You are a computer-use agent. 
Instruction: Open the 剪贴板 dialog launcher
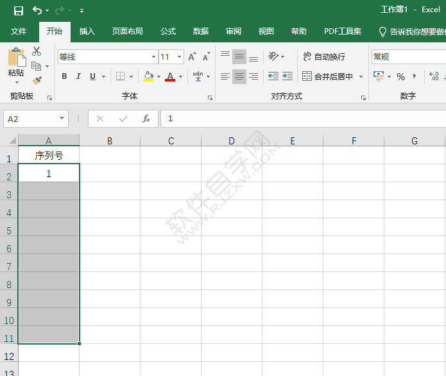[49, 98]
